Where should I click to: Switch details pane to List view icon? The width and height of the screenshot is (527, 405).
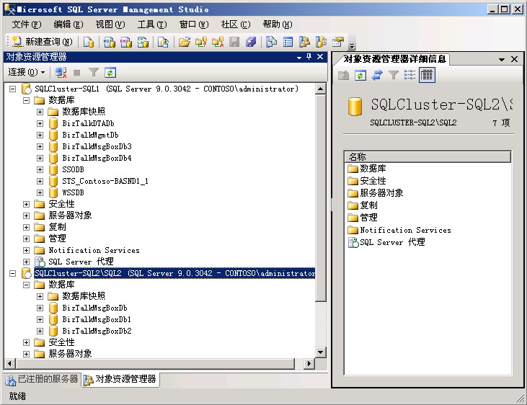point(409,75)
